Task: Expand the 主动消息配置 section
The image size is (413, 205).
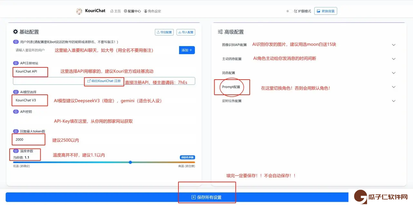Action: 308,59
